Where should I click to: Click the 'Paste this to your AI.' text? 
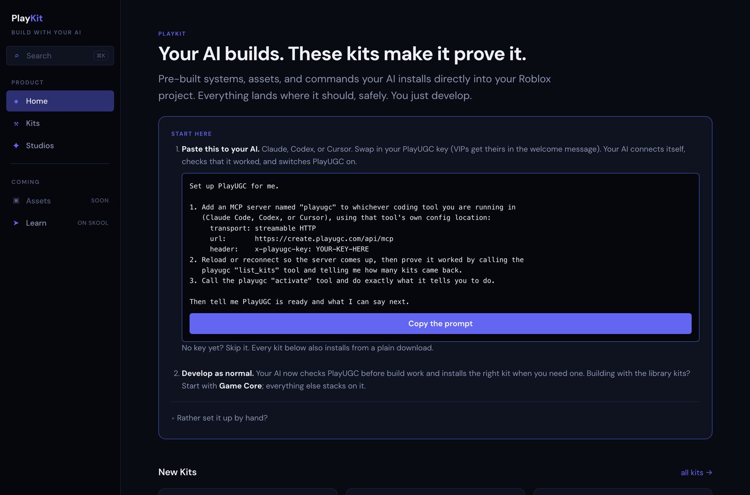tap(220, 149)
